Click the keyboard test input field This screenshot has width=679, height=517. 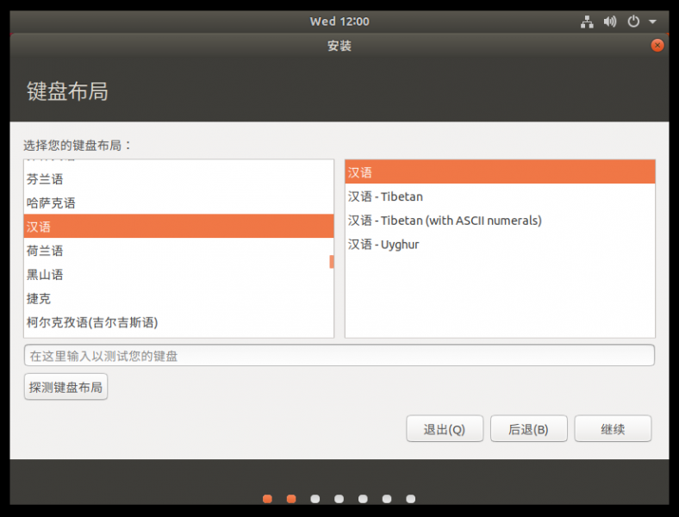(x=339, y=355)
